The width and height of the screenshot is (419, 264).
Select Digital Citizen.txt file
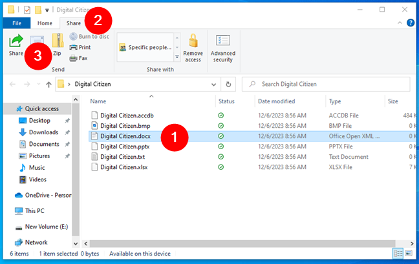pyautogui.click(x=122, y=157)
